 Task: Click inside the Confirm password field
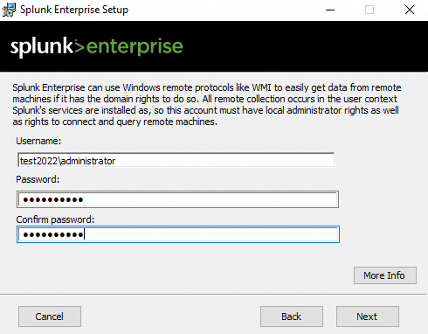(x=178, y=234)
